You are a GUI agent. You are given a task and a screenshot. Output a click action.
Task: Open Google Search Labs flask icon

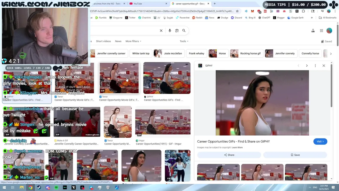tap(313, 31)
